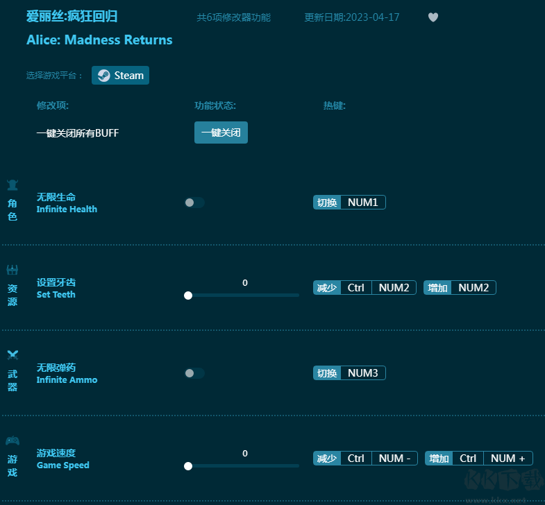The image size is (545, 505).
Task: Click the NUM1 hotkey for Infinite Health
Action: tap(363, 203)
